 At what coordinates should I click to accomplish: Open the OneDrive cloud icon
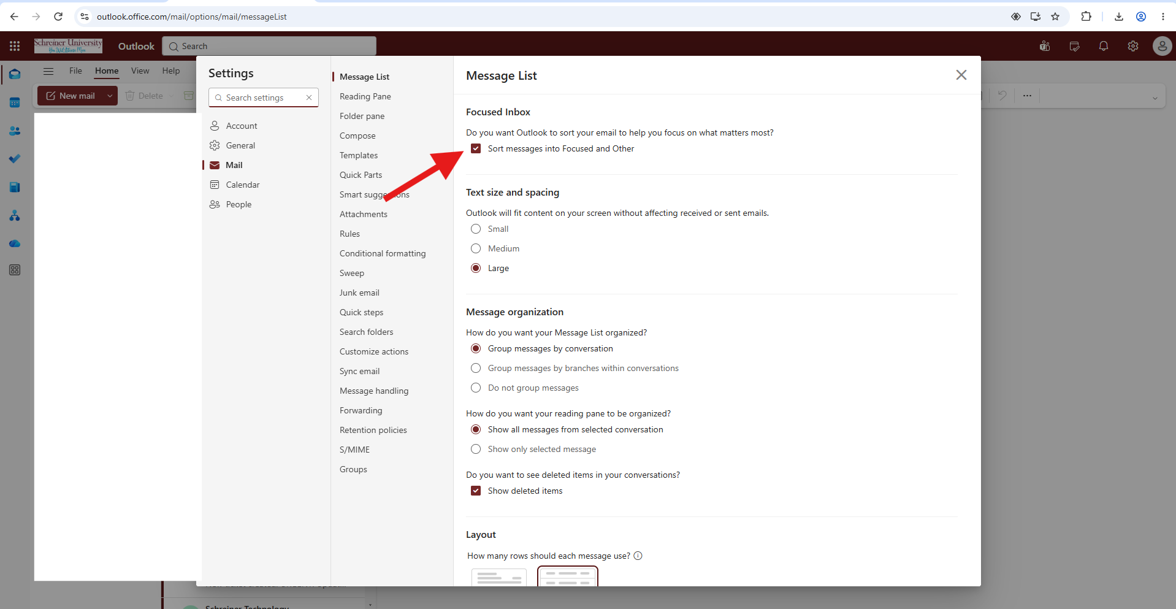[x=15, y=243]
